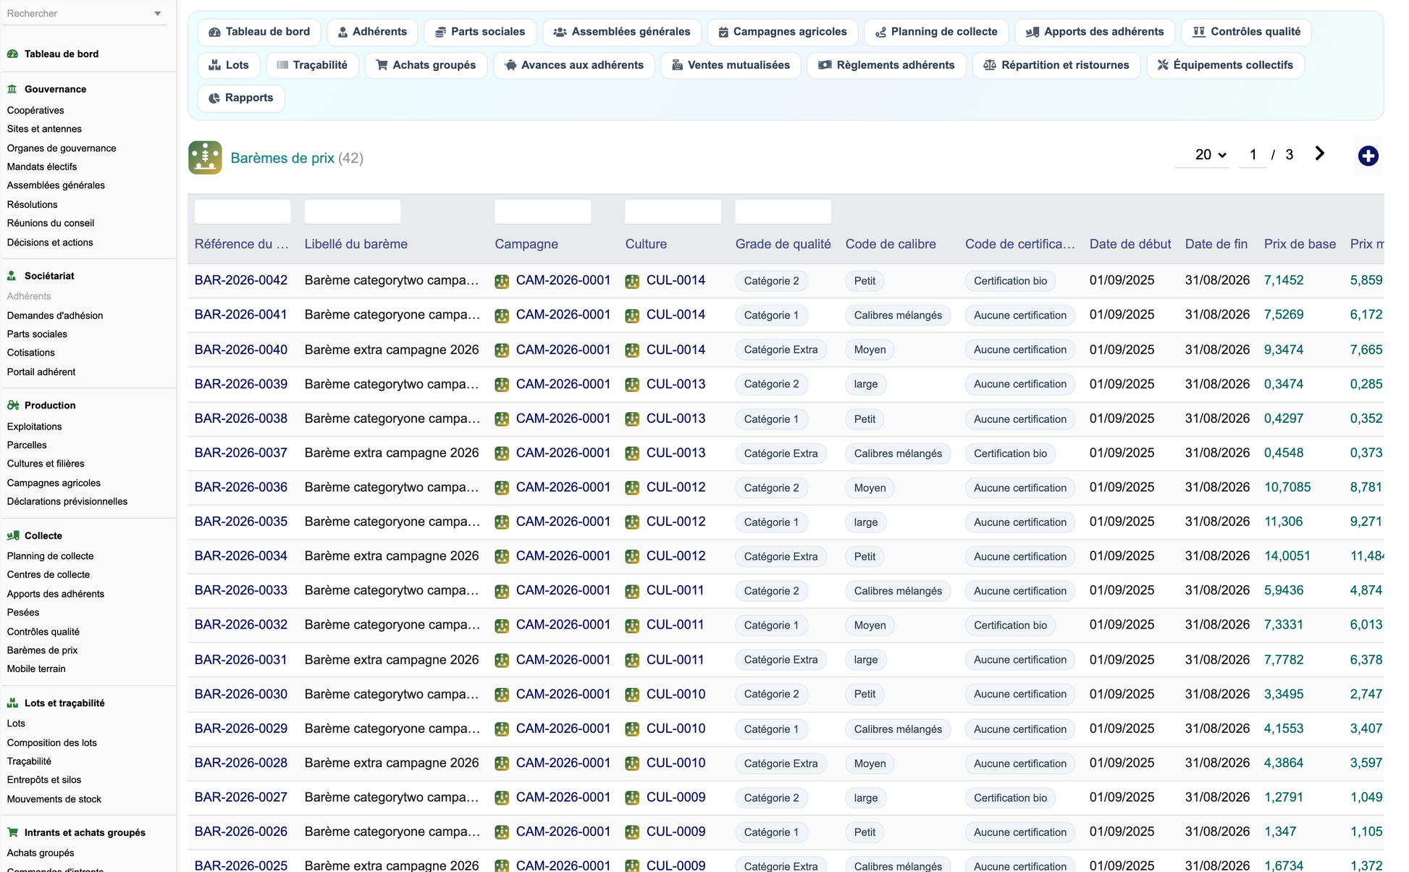1409x872 pixels.
Task: Click price 14,0051 in BAR-2026-0034 row
Action: [x=1287, y=556]
